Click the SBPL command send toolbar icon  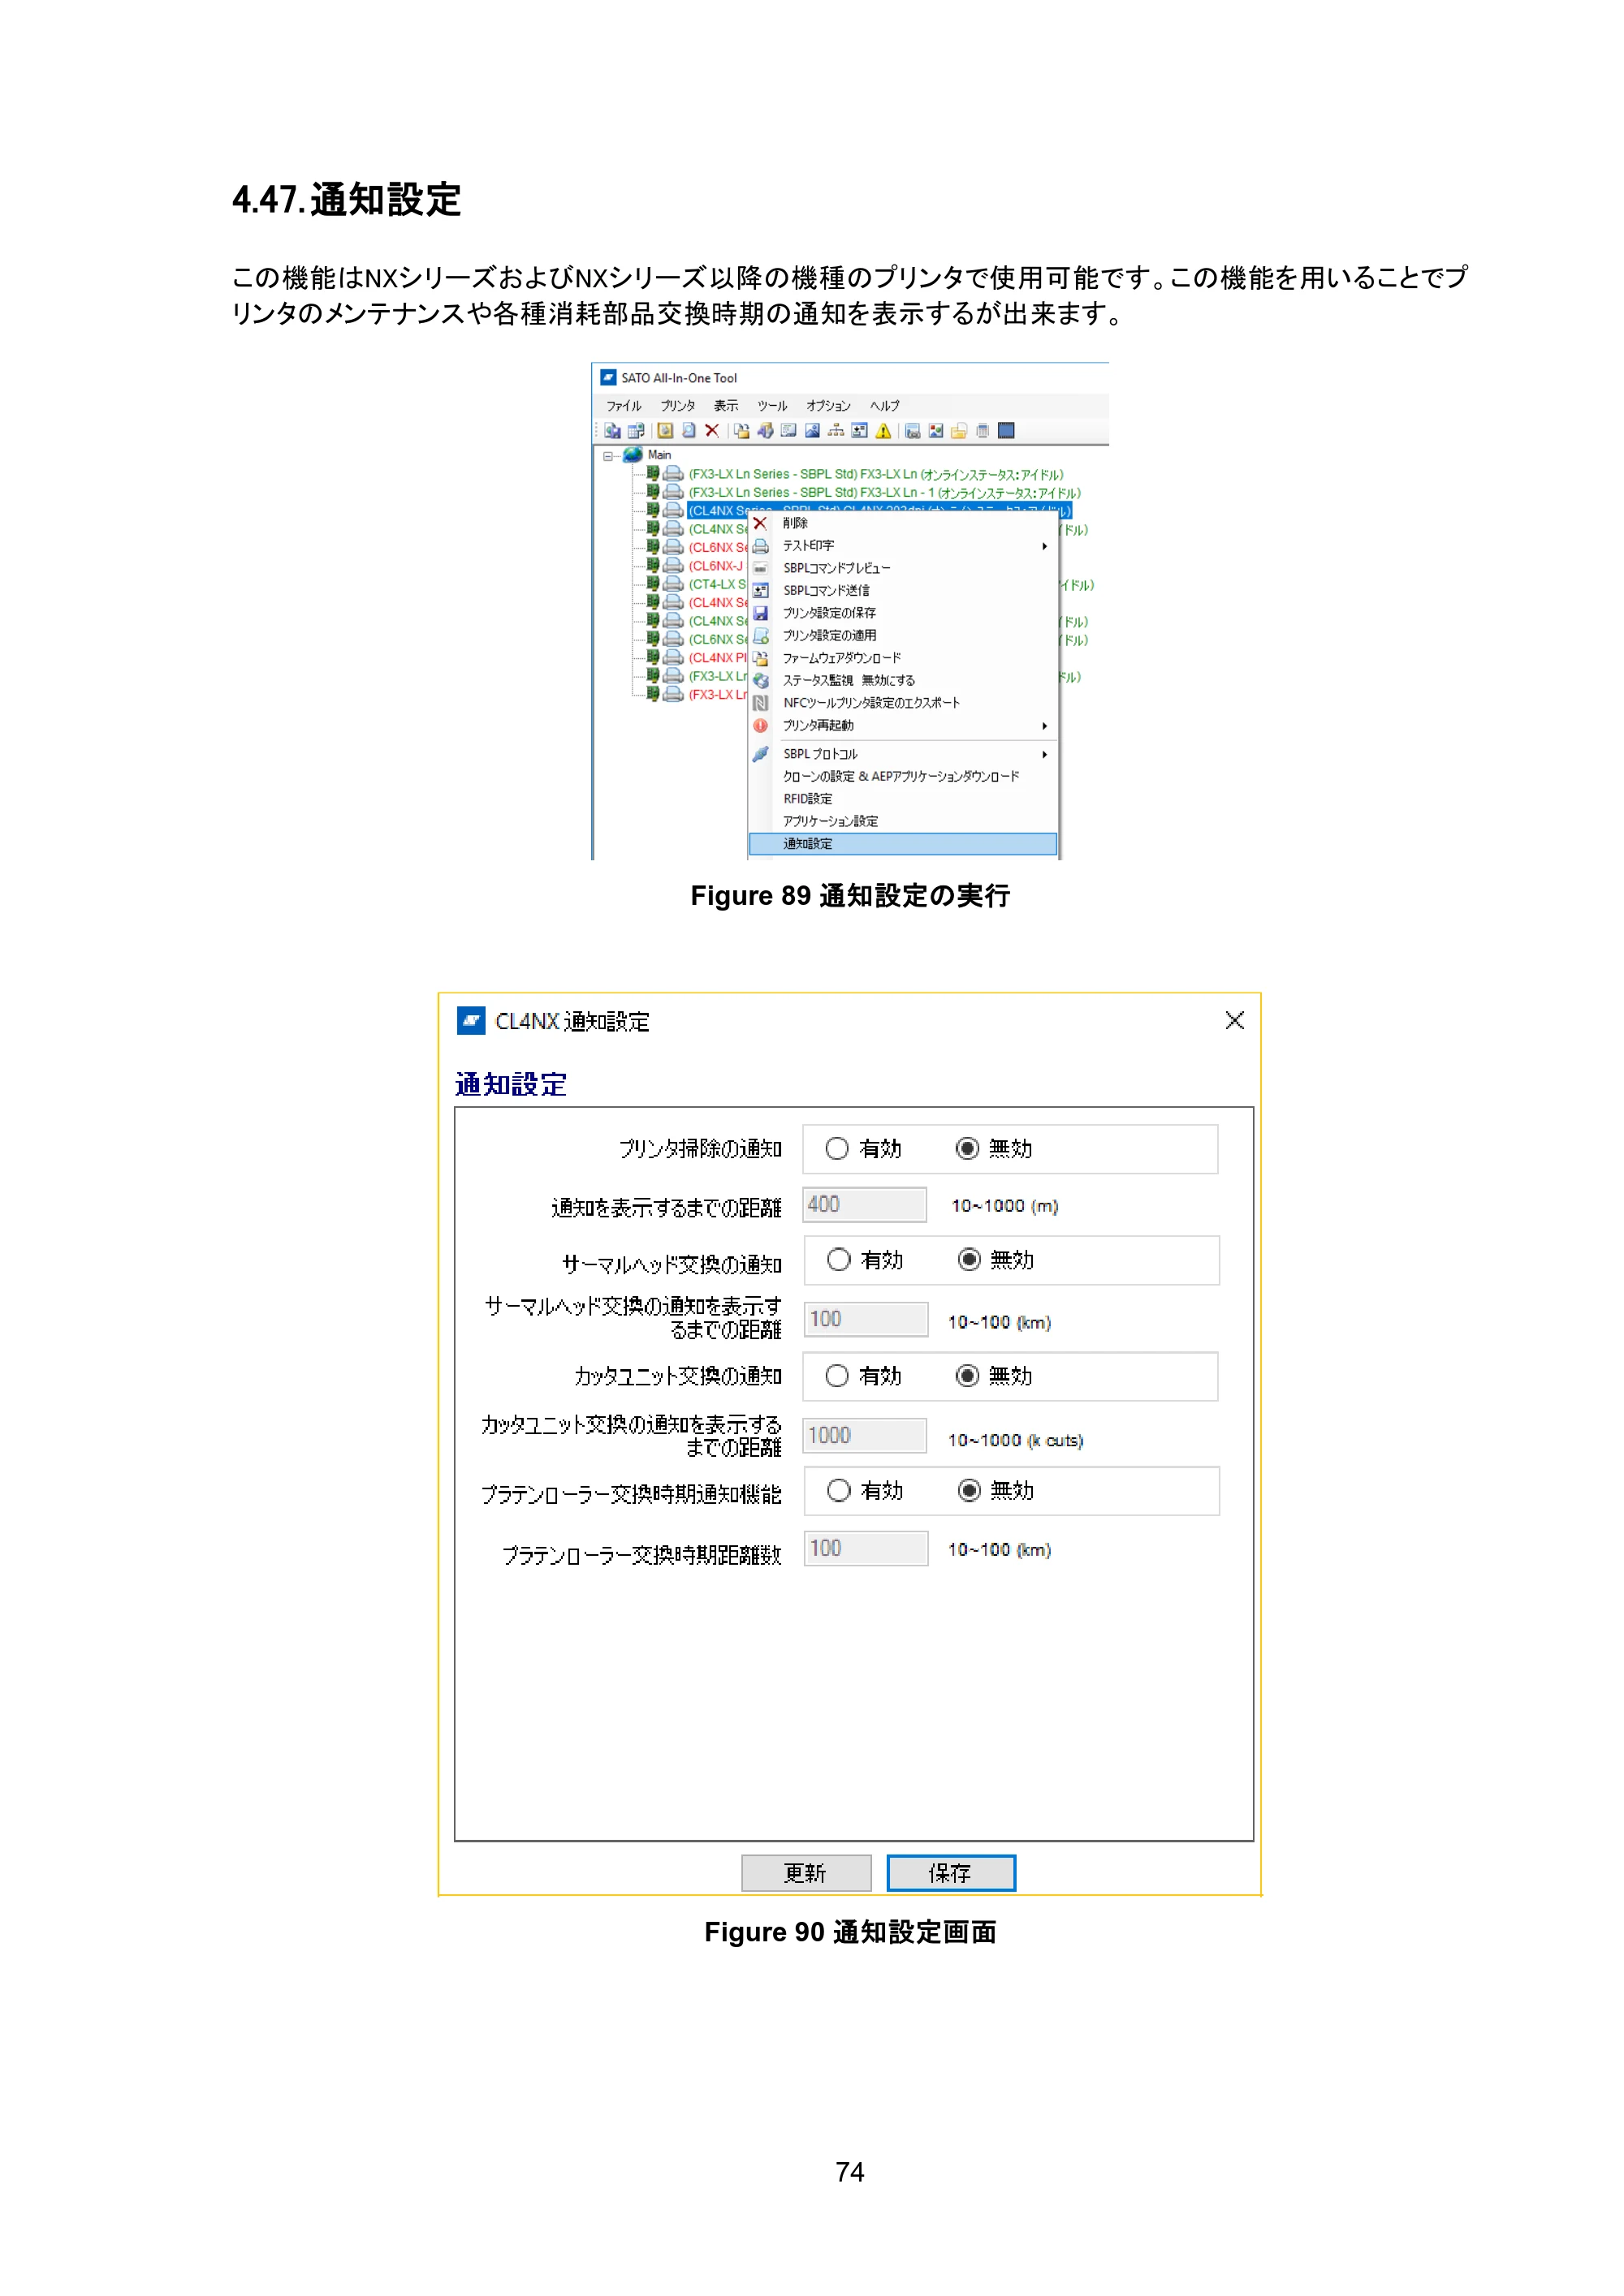pyautogui.click(x=860, y=431)
